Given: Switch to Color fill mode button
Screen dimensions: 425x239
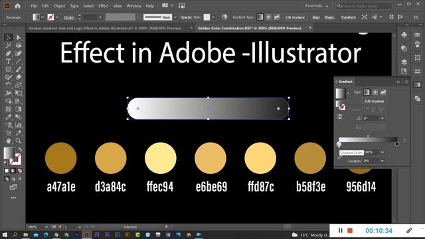Looking at the screenshot, I should [x=7, y=171].
